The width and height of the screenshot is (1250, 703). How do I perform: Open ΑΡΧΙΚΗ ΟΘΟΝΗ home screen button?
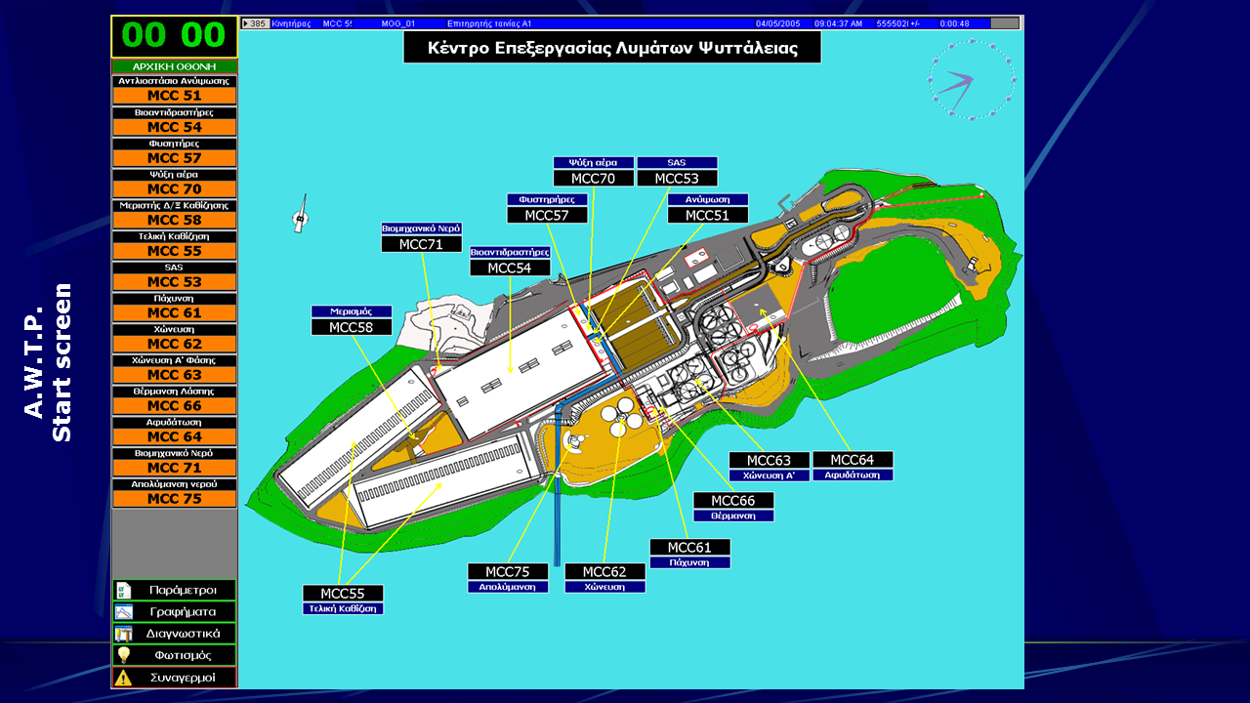coord(174,66)
